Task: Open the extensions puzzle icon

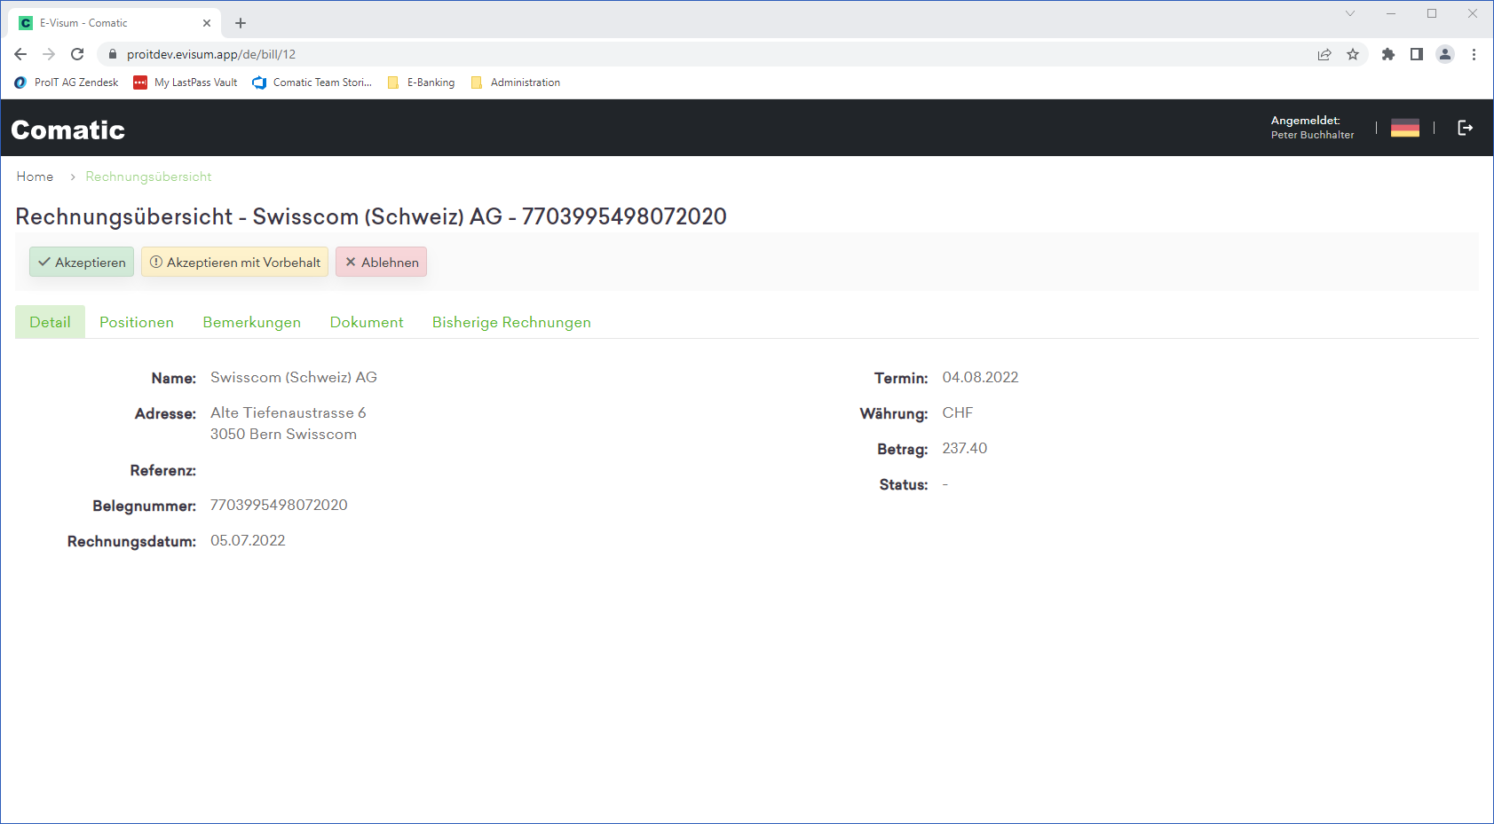Action: (1388, 54)
